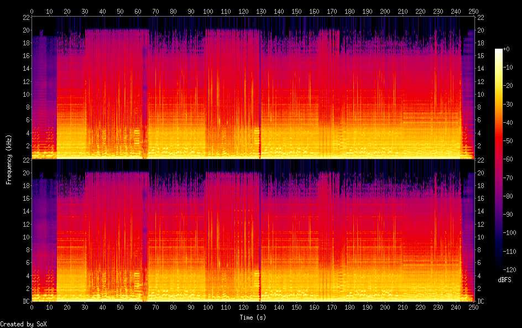Click the 'DC' label at the lower-left frequency axis
Screen dimensions: 522x328
click(x=25, y=301)
